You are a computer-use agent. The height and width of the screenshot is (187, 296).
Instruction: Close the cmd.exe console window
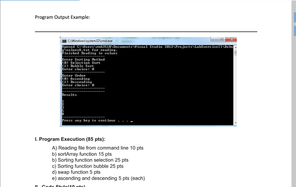(232, 40)
